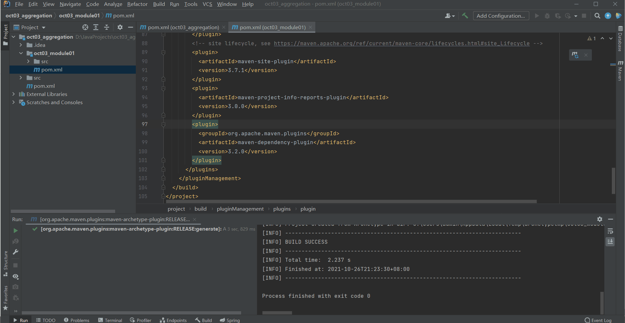Toggle soft-wrap in Run console
Image resolution: width=625 pixels, height=323 pixels.
(x=610, y=231)
